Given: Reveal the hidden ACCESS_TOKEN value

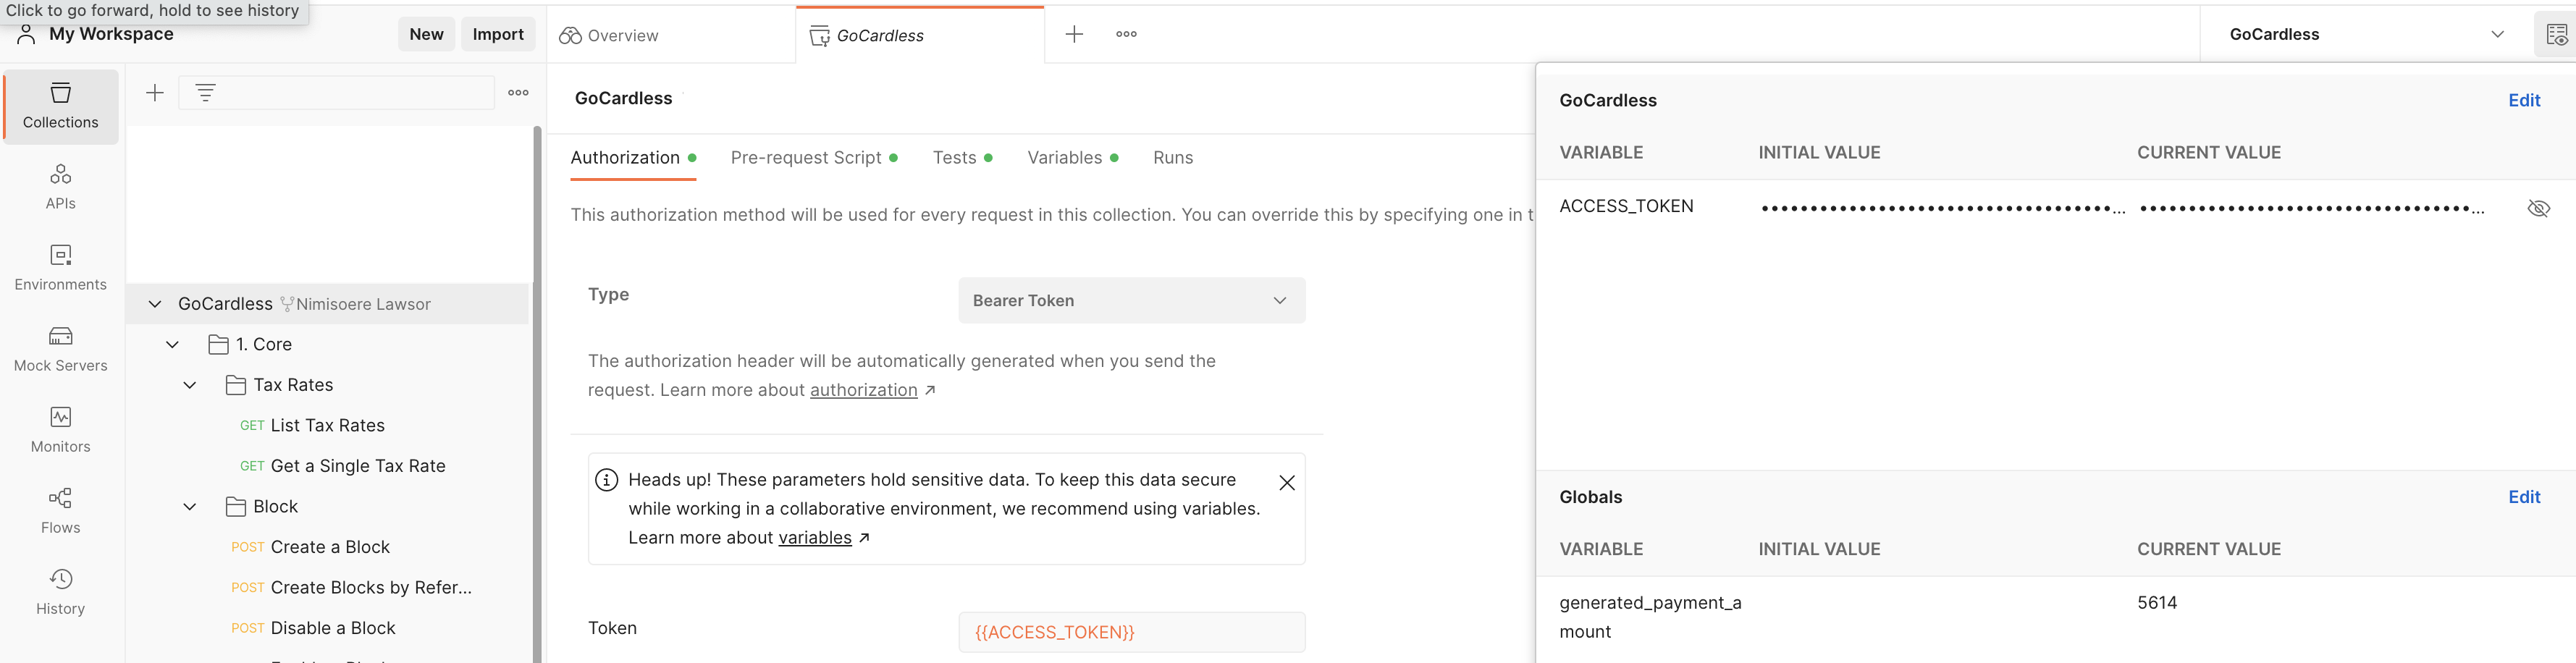Looking at the screenshot, I should (2540, 208).
